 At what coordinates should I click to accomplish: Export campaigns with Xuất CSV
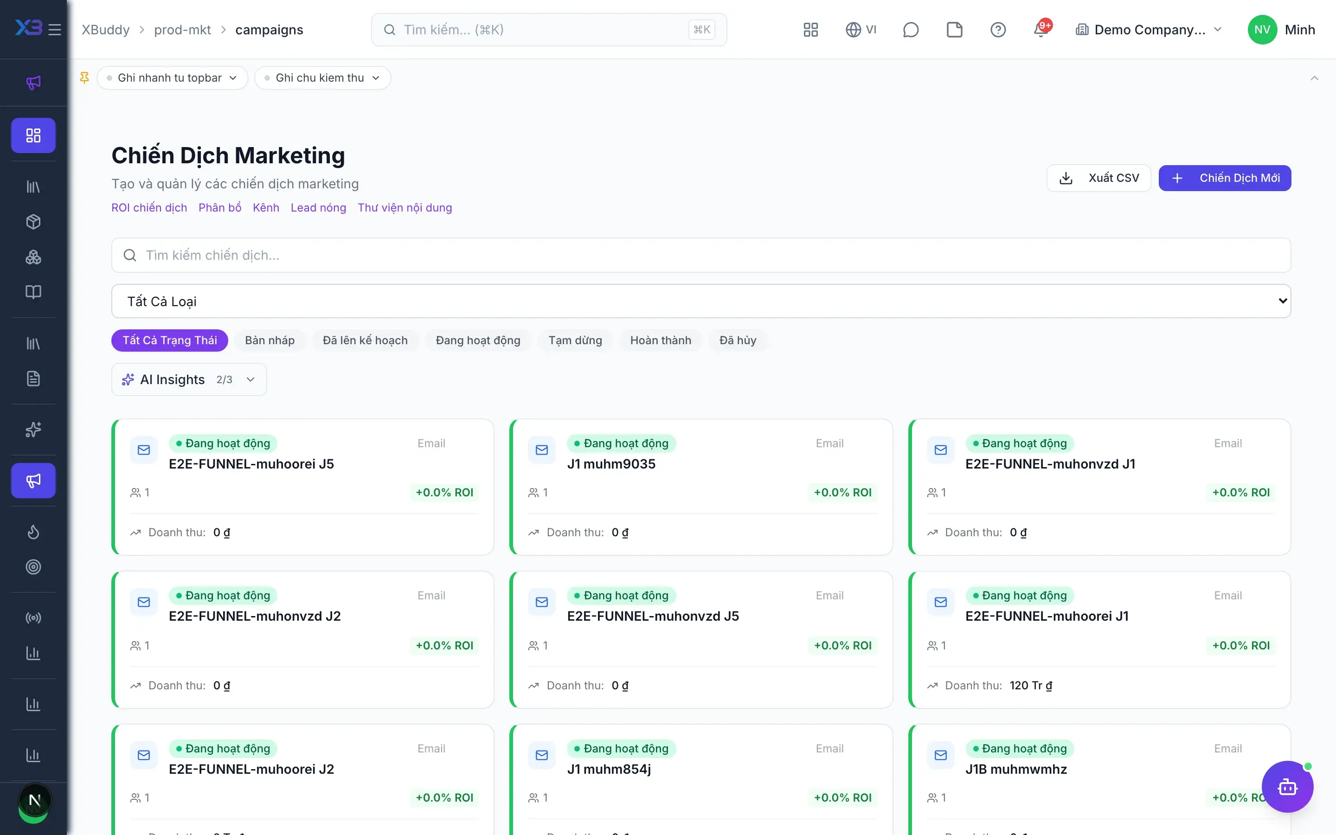[x=1098, y=178]
